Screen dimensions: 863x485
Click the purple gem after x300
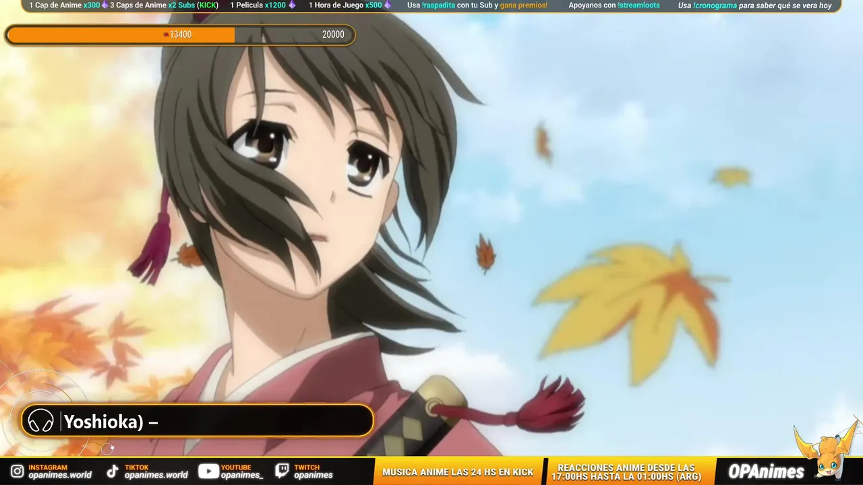click(105, 5)
